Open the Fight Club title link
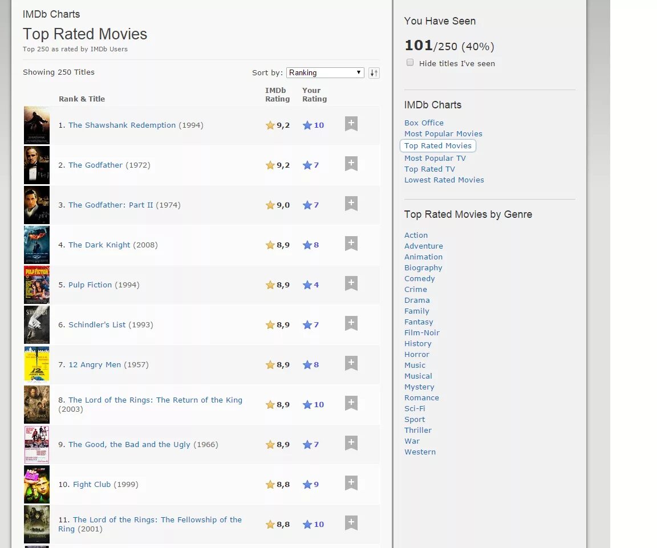Viewport: 657px width, 548px height. point(92,484)
